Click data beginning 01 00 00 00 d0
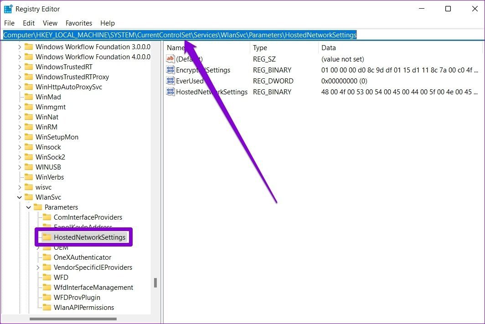Image resolution: width=485 pixels, height=324 pixels. [x=399, y=70]
